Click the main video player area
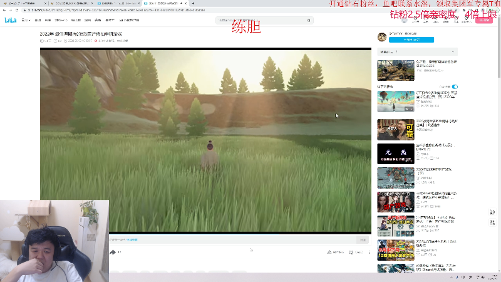The image size is (501, 282). pyautogui.click(x=205, y=140)
